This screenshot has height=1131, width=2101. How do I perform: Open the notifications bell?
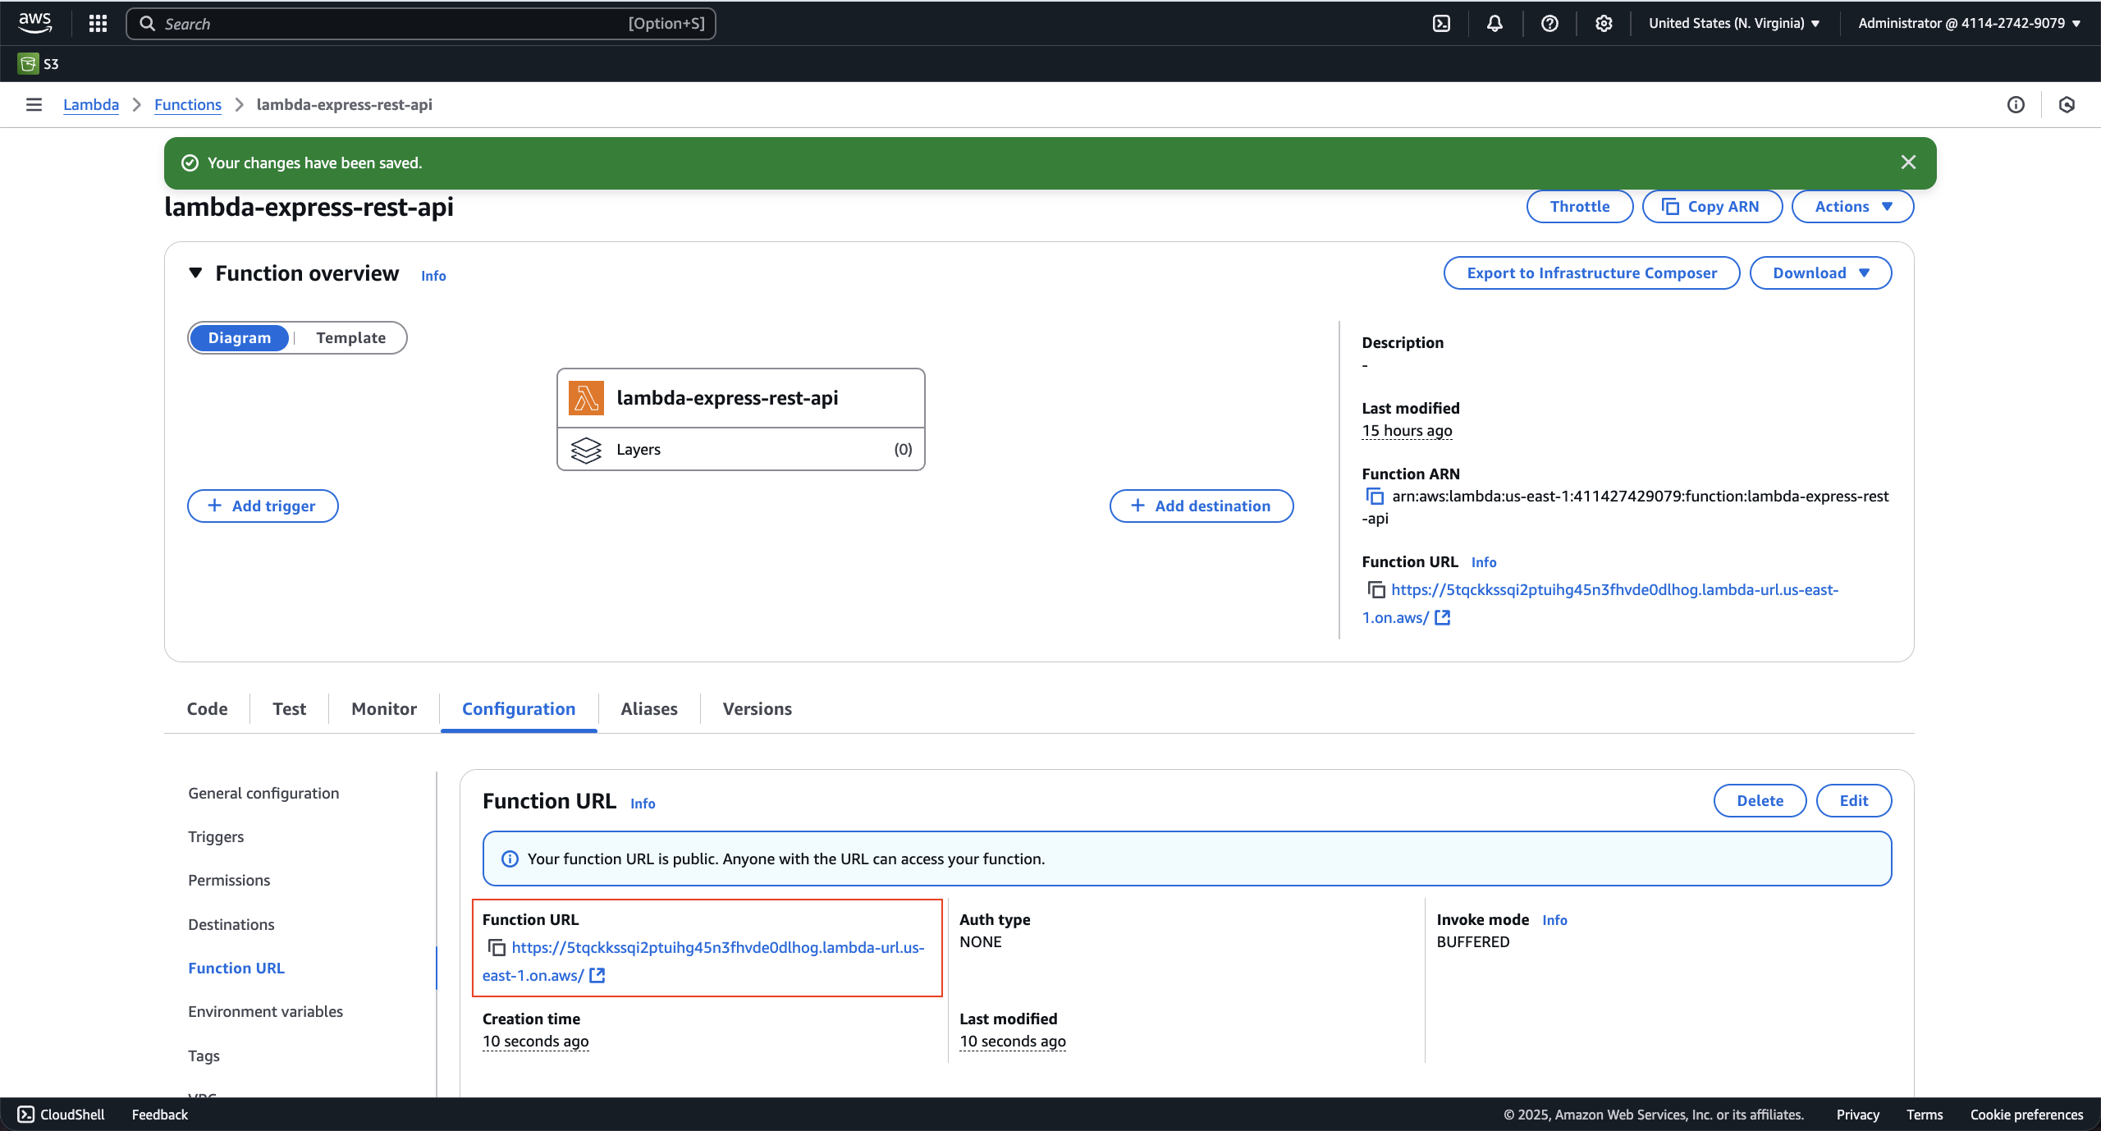1495,23
